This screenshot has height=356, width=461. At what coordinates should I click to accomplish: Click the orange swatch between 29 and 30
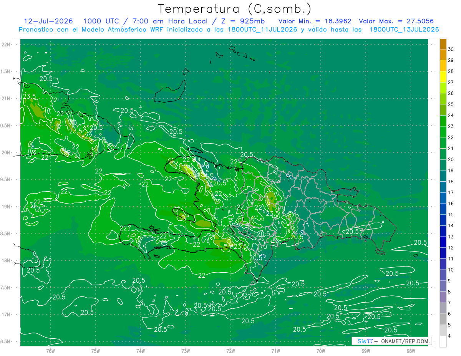point(443,55)
